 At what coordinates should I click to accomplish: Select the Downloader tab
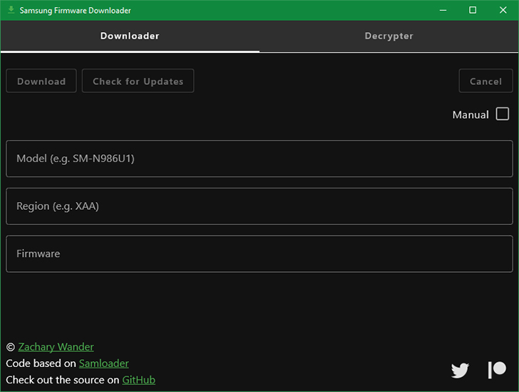(130, 36)
